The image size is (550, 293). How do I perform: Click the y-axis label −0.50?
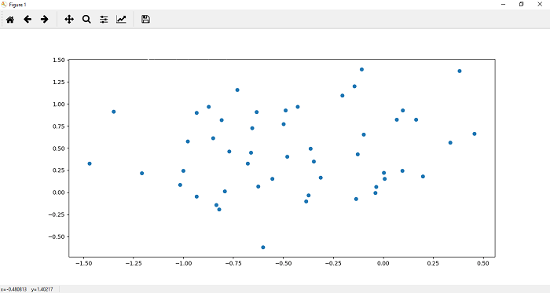tap(57, 237)
